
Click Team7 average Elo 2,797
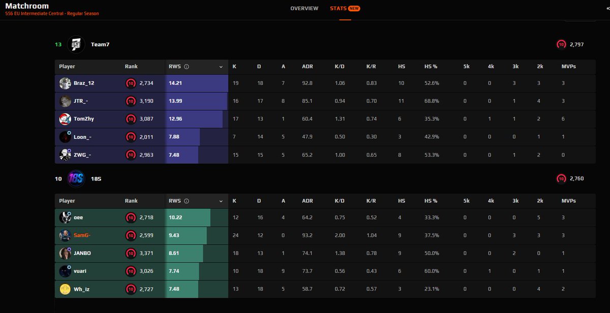click(x=576, y=45)
